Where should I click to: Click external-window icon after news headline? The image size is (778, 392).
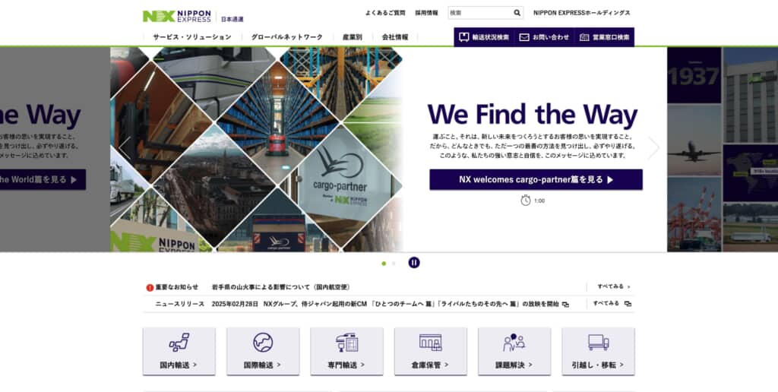pyautogui.click(x=565, y=304)
